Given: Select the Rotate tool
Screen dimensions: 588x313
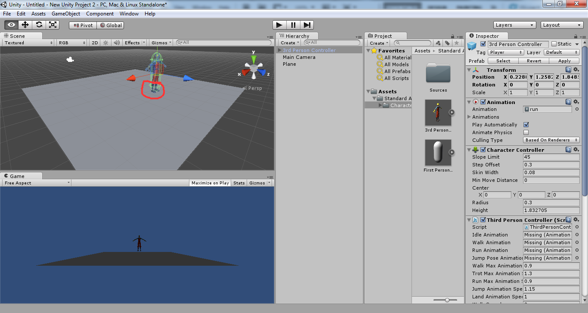Looking at the screenshot, I should [39, 25].
